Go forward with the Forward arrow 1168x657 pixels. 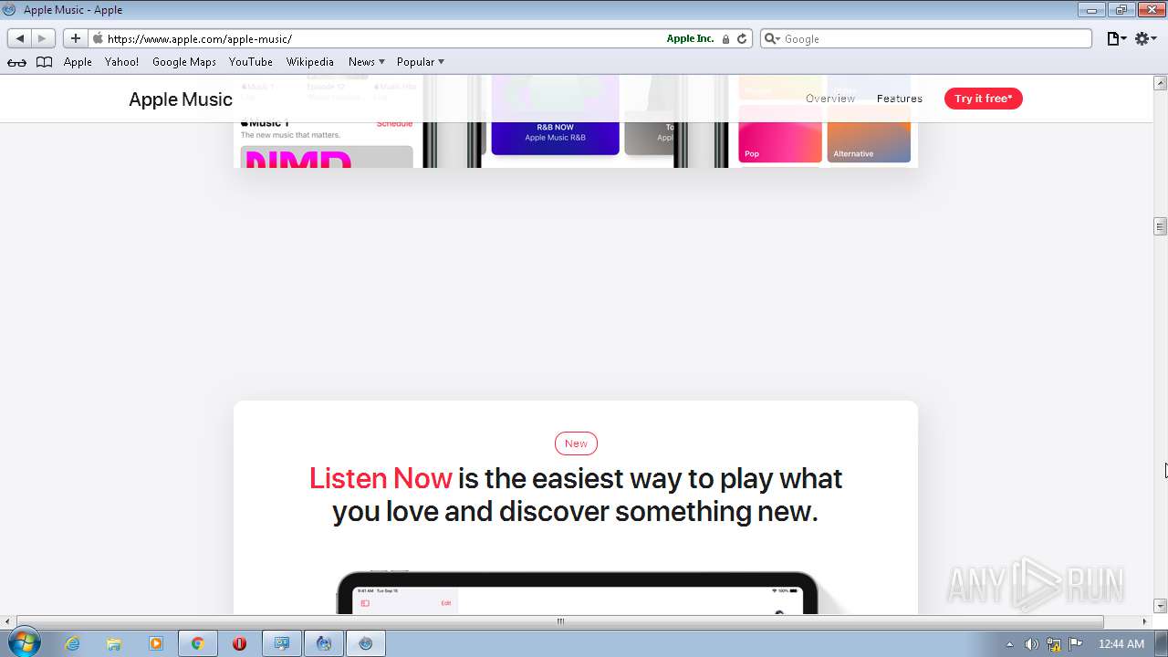tap(43, 38)
